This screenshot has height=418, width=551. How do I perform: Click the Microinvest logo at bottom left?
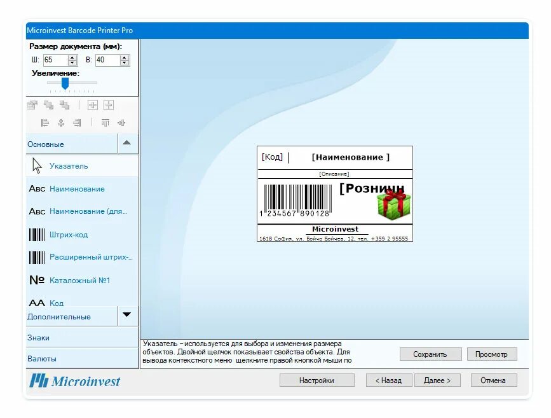pyautogui.click(x=74, y=380)
